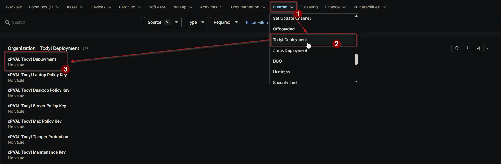Click the collapse panel icon at far right
This screenshot has width=501, height=164.
(x=496, y=21)
